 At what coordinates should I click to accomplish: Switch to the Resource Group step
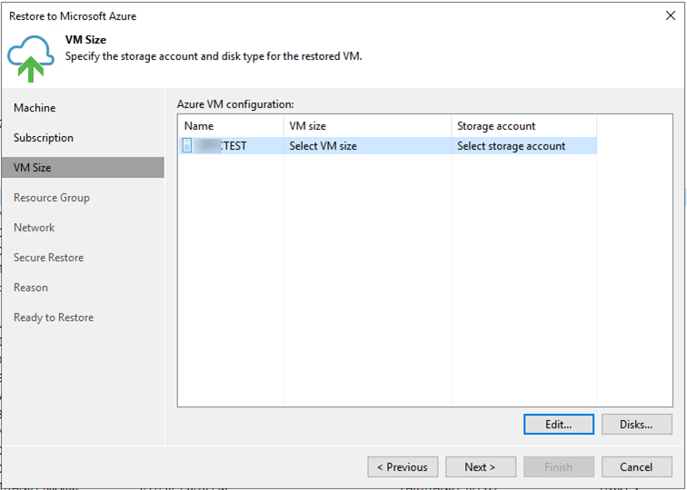click(52, 198)
